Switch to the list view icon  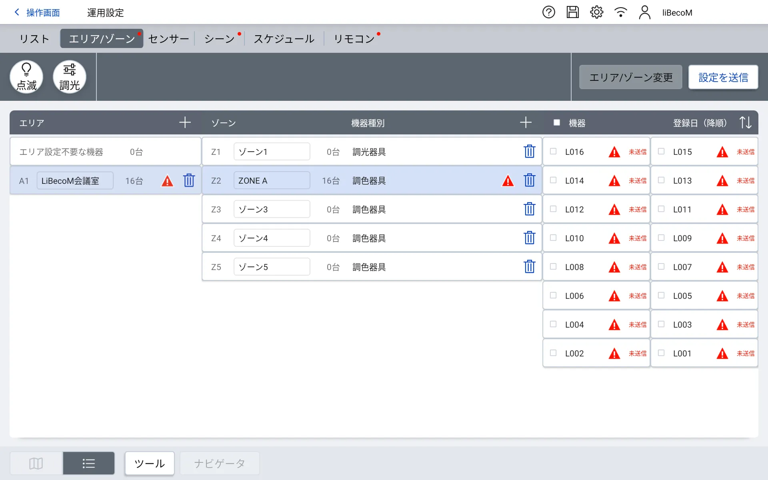click(x=88, y=463)
